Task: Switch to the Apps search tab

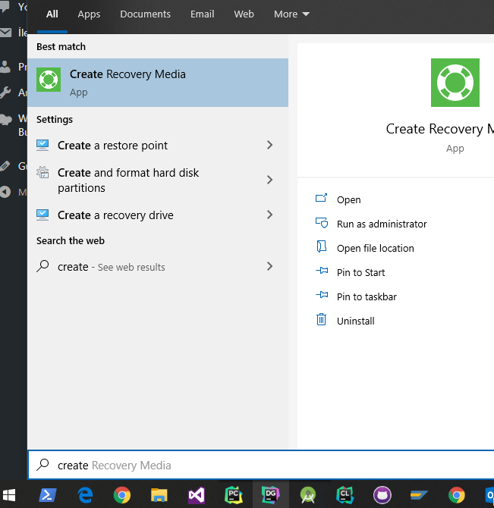Action: [89, 14]
